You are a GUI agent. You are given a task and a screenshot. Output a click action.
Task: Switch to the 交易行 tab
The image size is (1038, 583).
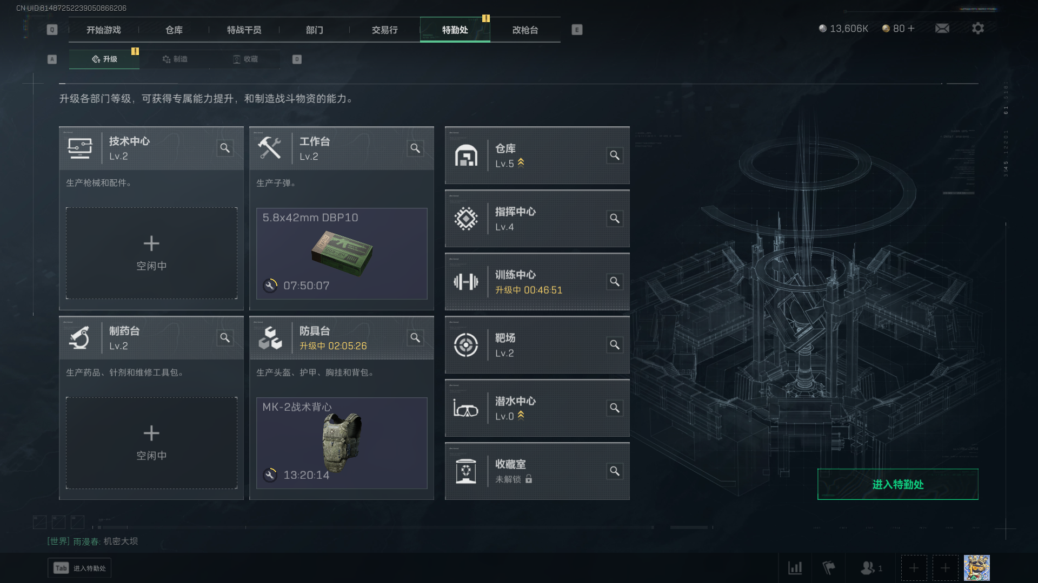coord(384,30)
